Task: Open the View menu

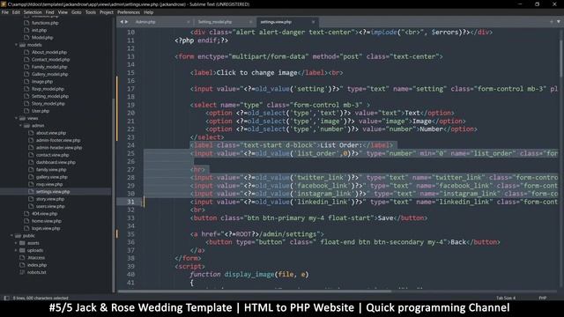Action: pos(63,12)
